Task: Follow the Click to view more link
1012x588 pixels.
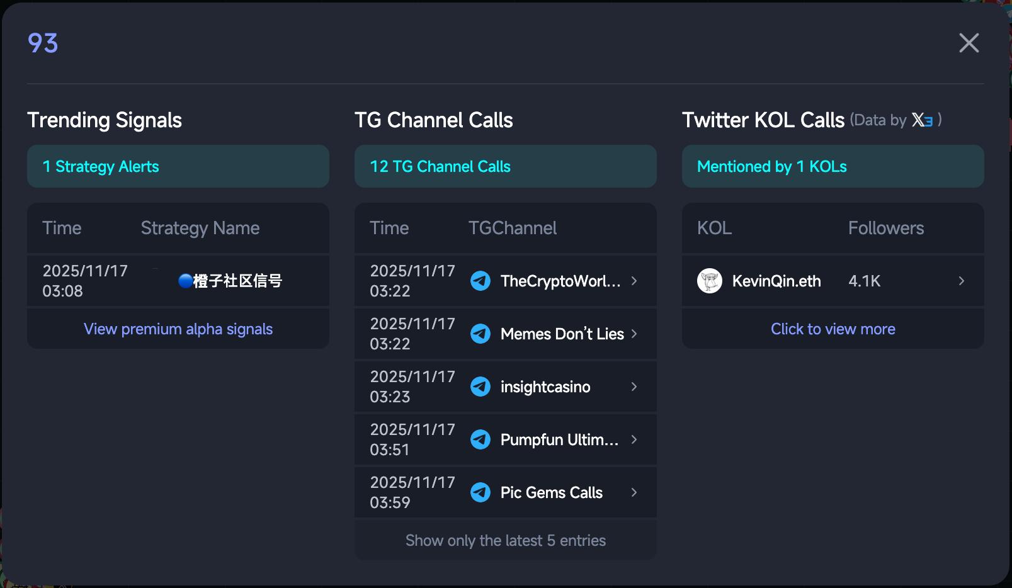Action: [x=833, y=329]
